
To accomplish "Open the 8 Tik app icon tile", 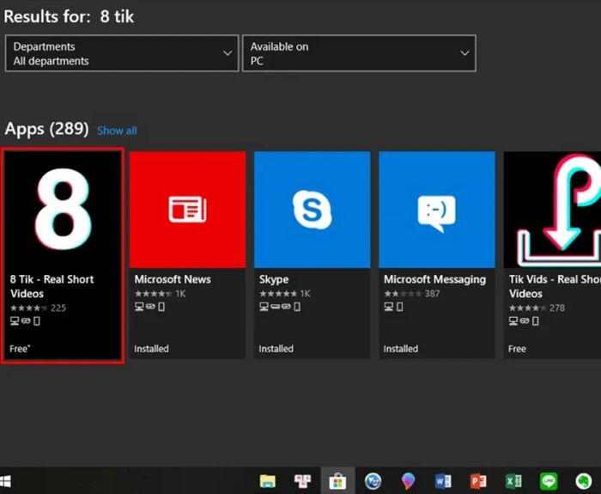I will point(63,210).
